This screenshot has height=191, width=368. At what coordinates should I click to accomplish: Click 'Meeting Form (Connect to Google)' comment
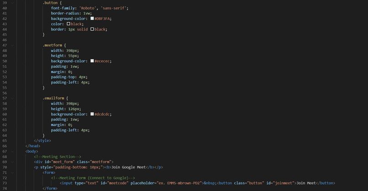click(94, 178)
